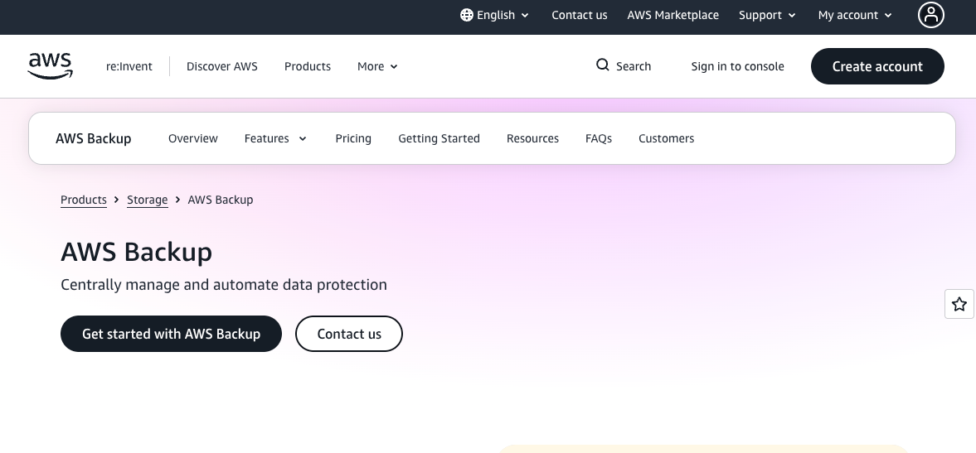Click the star bookmark icon
The height and width of the screenshot is (453, 976).
959,305
